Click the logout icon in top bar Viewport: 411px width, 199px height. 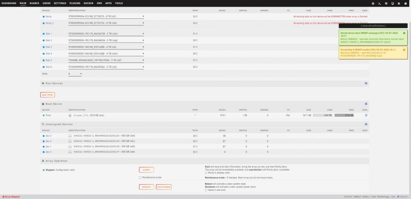coord(373,3)
